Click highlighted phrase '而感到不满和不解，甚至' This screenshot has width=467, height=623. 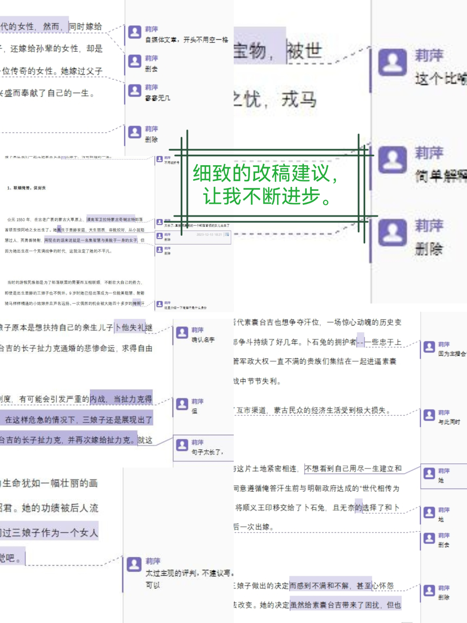coord(330,586)
